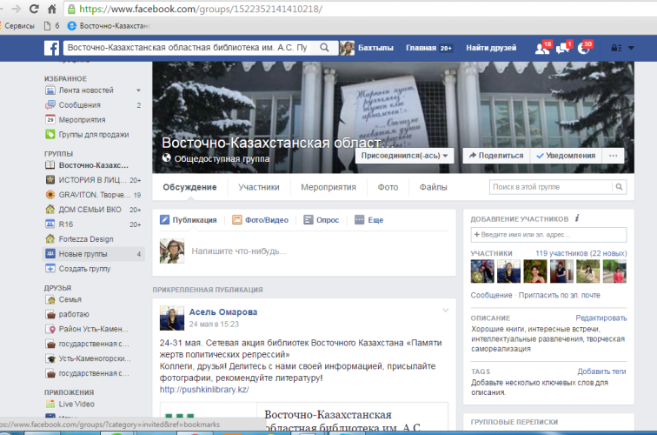Screen dimensions: 657x435
Task: Click Редактировать description link
Action: point(601,318)
